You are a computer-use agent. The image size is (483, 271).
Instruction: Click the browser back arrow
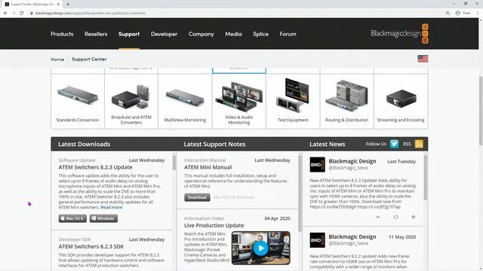5,14
